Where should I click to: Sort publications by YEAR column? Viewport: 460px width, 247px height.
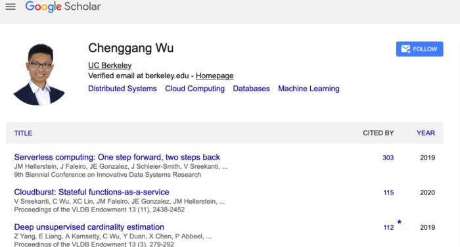click(x=426, y=133)
